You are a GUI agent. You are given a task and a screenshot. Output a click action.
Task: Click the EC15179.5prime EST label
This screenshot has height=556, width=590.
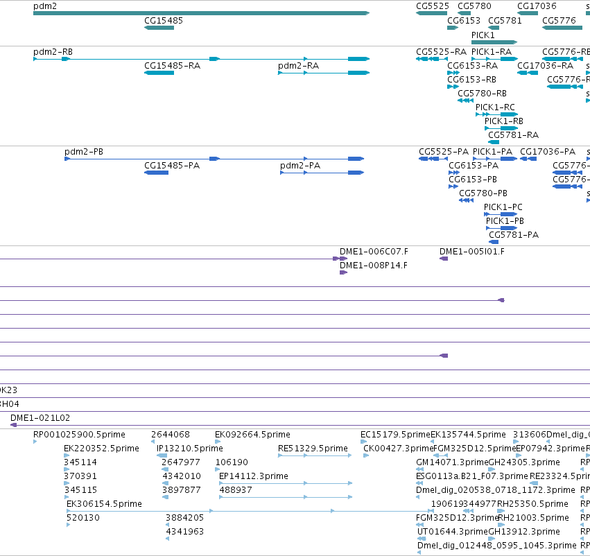tap(395, 435)
